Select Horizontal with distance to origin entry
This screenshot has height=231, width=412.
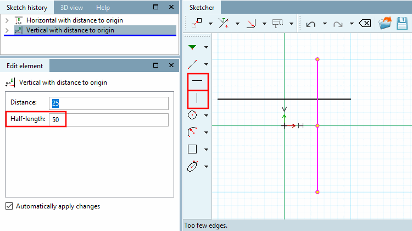pyautogui.click(x=75, y=20)
